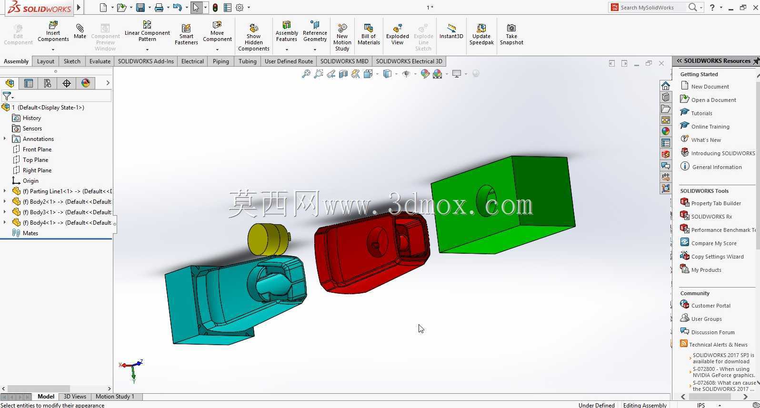Select the Front Plane tree item

pos(37,149)
